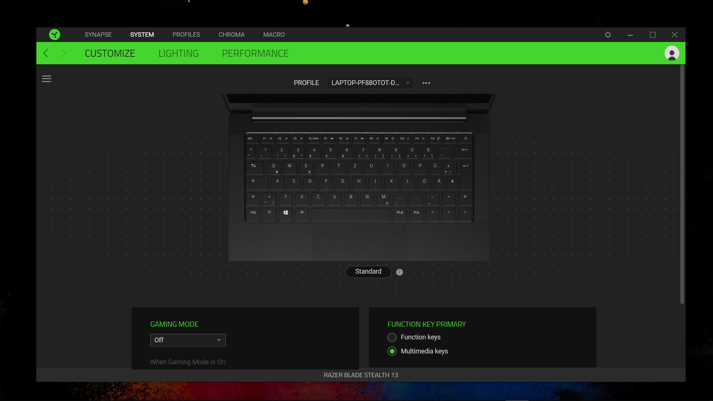The width and height of the screenshot is (713, 401).
Task: Select the F6 play/pause key
Action: click(x=344, y=139)
